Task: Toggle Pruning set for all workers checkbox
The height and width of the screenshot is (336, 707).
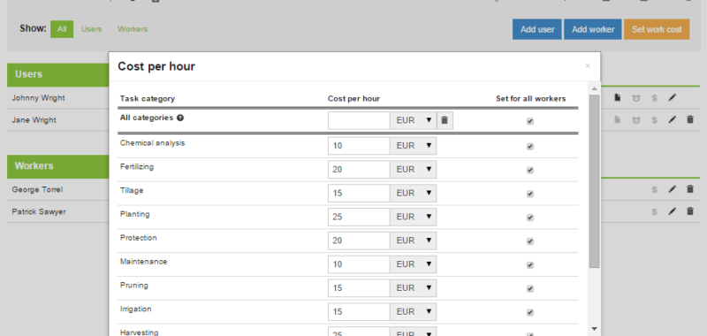Action: pos(530,288)
